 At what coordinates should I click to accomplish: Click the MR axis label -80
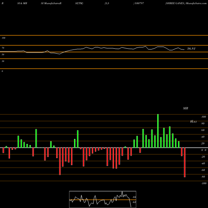click(x=203, y=177)
